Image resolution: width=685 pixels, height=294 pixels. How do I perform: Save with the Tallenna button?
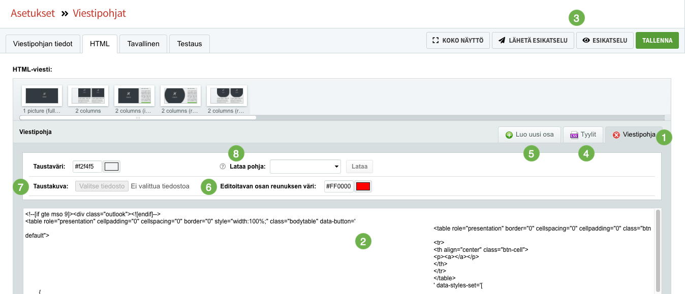pyautogui.click(x=657, y=40)
